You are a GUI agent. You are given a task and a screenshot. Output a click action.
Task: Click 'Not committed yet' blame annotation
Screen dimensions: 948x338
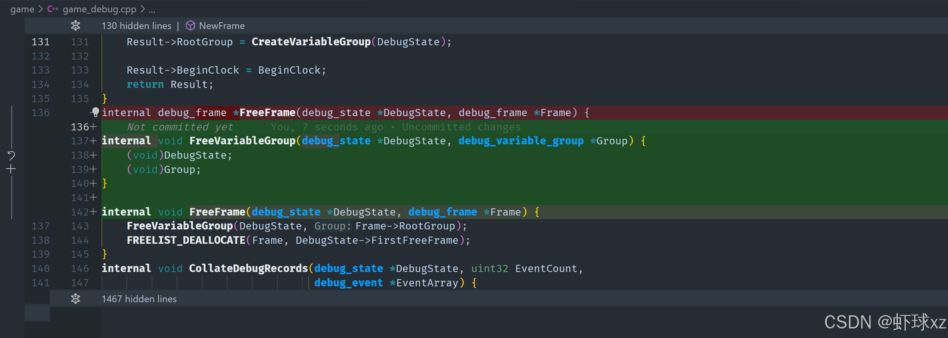180,127
